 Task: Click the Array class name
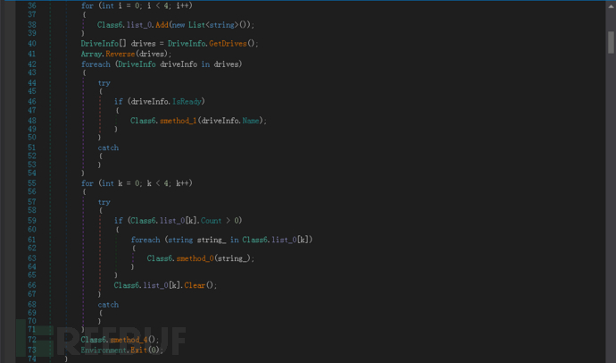coord(91,54)
